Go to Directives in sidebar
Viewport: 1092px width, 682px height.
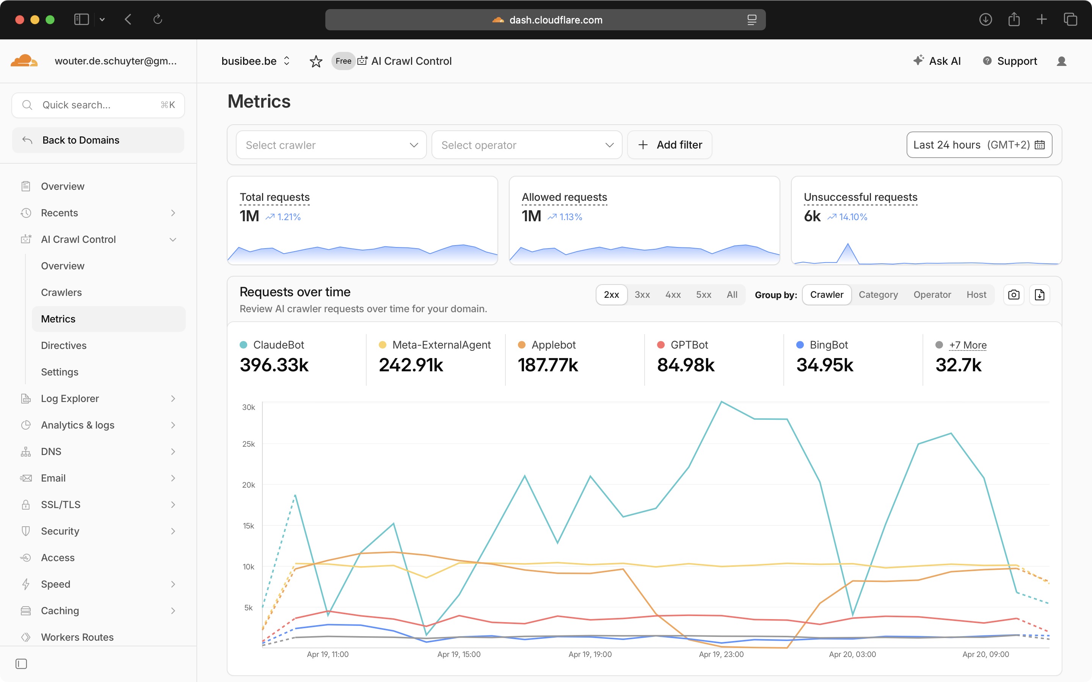tap(64, 345)
